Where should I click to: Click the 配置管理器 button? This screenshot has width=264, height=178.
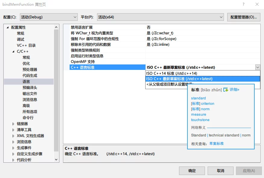[244, 17]
